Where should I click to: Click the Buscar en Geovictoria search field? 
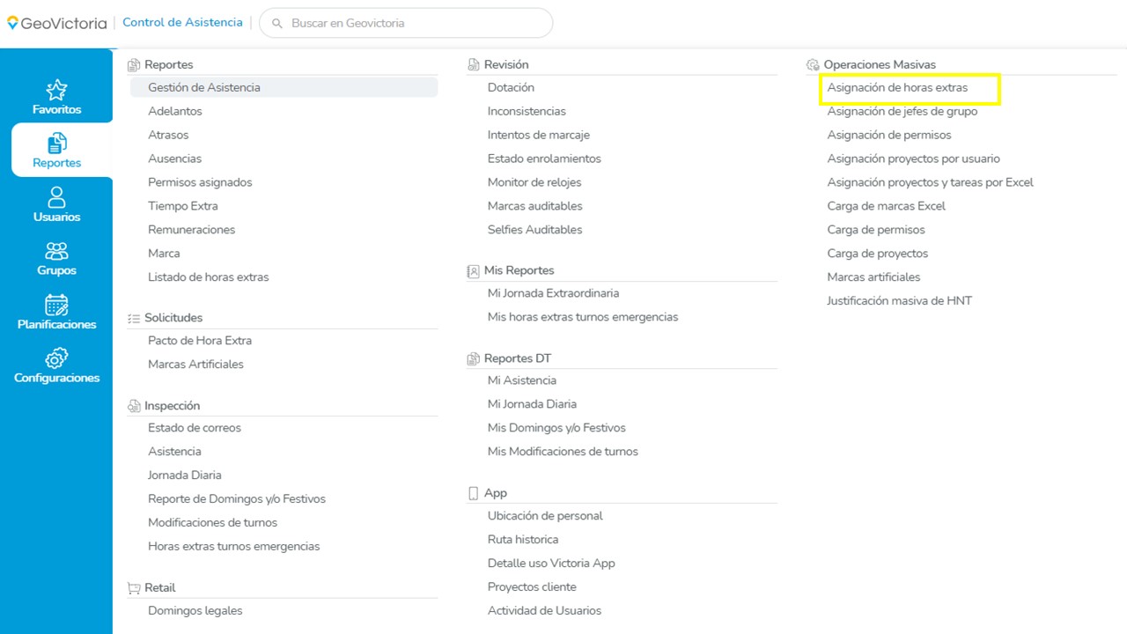pos(414,23)
